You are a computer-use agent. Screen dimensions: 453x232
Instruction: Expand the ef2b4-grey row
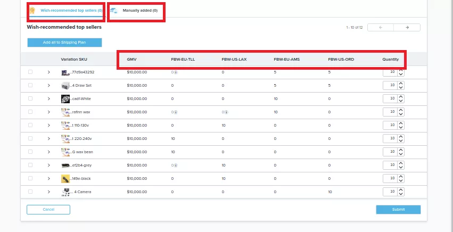click(x=49, y=165)
